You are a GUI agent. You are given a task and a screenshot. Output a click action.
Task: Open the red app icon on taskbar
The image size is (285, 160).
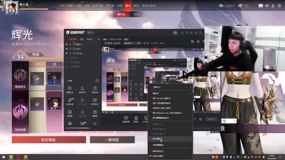[x=19, y=157]
